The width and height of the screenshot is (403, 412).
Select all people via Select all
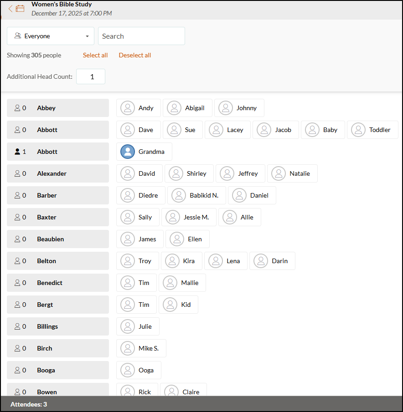[95, 55]
